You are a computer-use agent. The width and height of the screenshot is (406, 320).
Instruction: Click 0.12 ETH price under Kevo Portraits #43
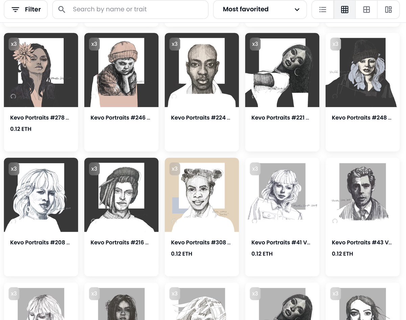pyautogui.click(x=342, y=254)
